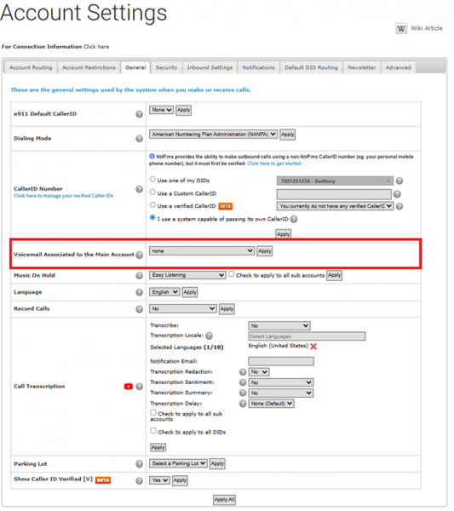Click help icon for Transcription Redaction
Screen dimensions: 454x511
243,372
